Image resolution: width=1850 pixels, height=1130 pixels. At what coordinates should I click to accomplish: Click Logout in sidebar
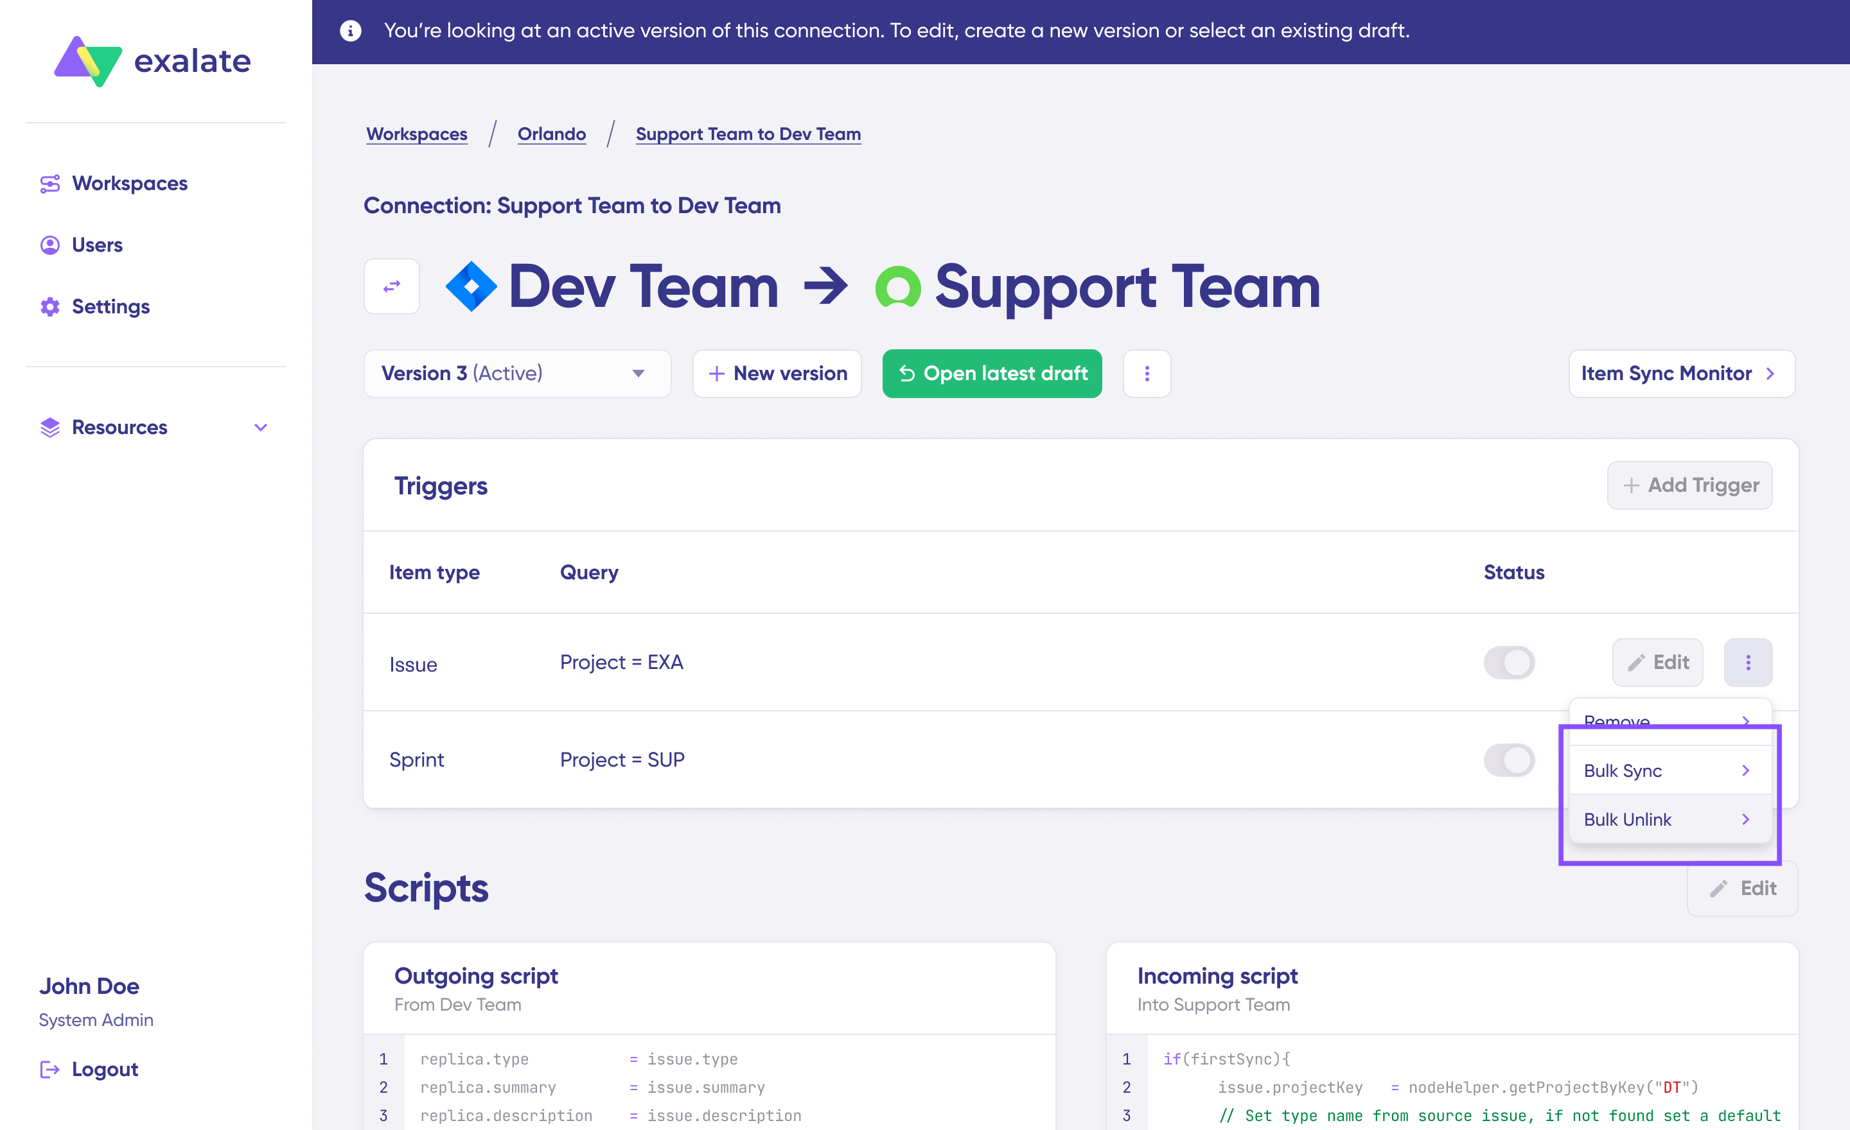pos(104,1068)
